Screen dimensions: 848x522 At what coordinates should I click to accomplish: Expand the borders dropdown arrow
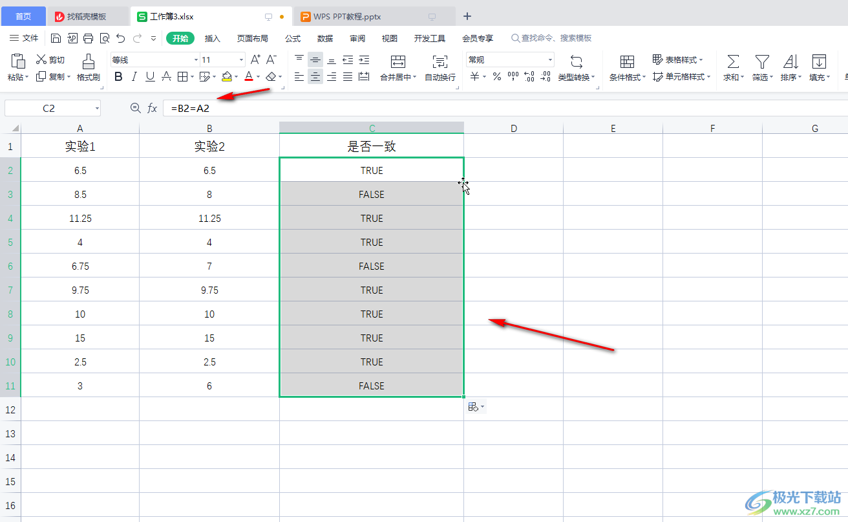193,78
